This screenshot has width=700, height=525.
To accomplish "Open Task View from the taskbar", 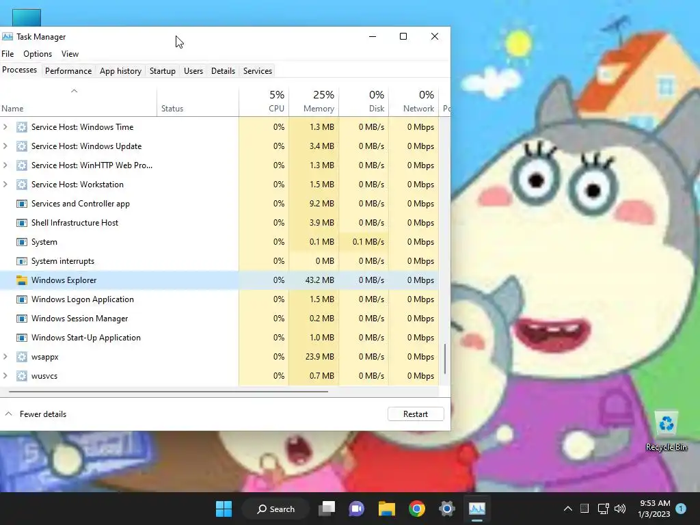I will pyautogui.click(x=327, y=509).
